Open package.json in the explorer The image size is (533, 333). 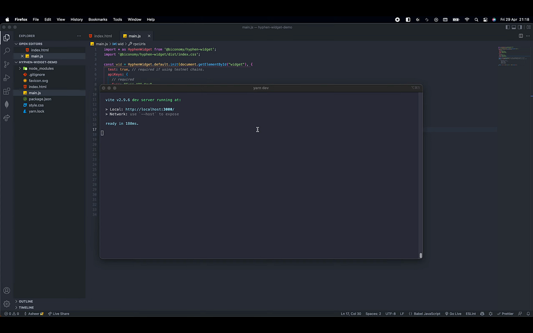point(49,99)
